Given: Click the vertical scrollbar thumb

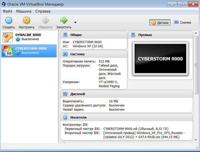Looking at the screenshot, I should (196, 65).
